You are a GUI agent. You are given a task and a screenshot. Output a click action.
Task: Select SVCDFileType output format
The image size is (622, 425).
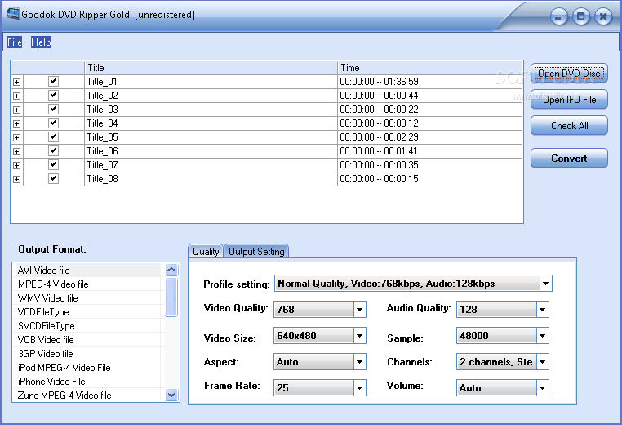click(x=88, y=326)
